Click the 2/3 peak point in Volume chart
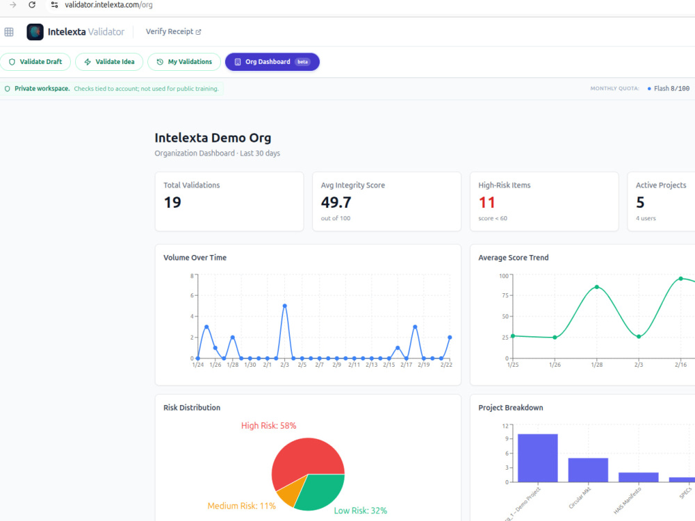Image resolution: width=695 pixels, height=521 pixels. pos(284,306)
